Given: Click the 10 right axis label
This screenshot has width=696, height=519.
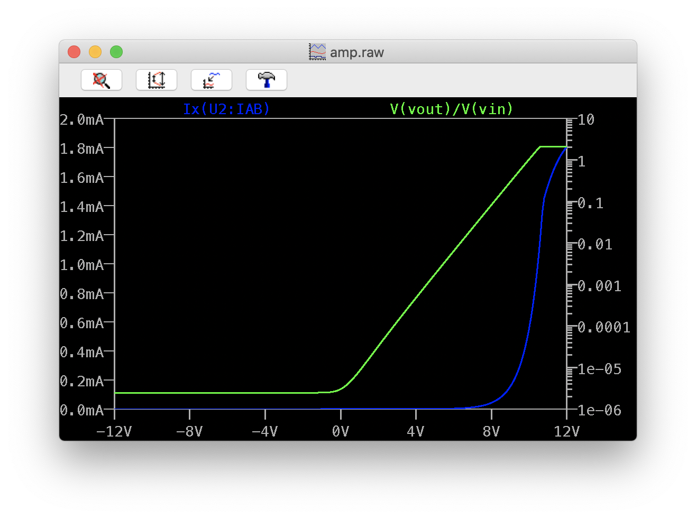Looking at the screenshot, I should tap(586, 120).
